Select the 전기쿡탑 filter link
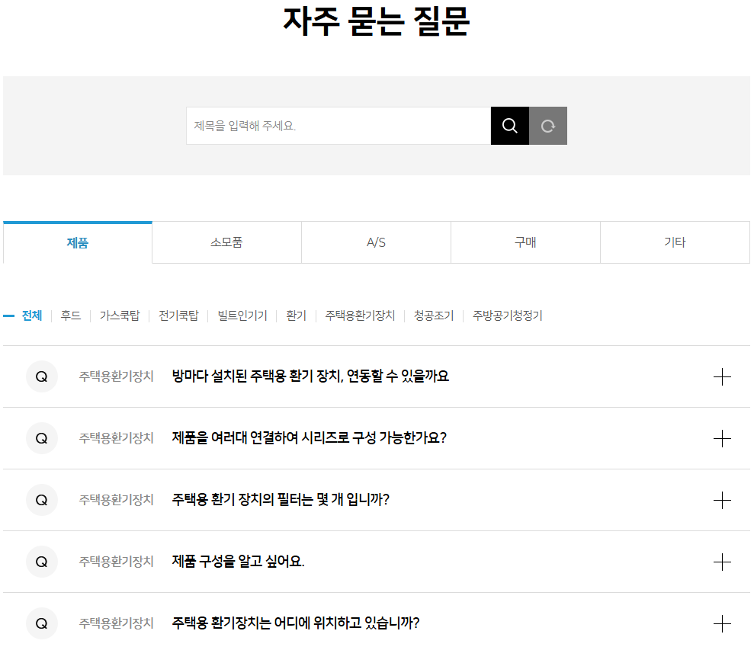The width and height of the screenshot is (754, 647). coord(178,315)
